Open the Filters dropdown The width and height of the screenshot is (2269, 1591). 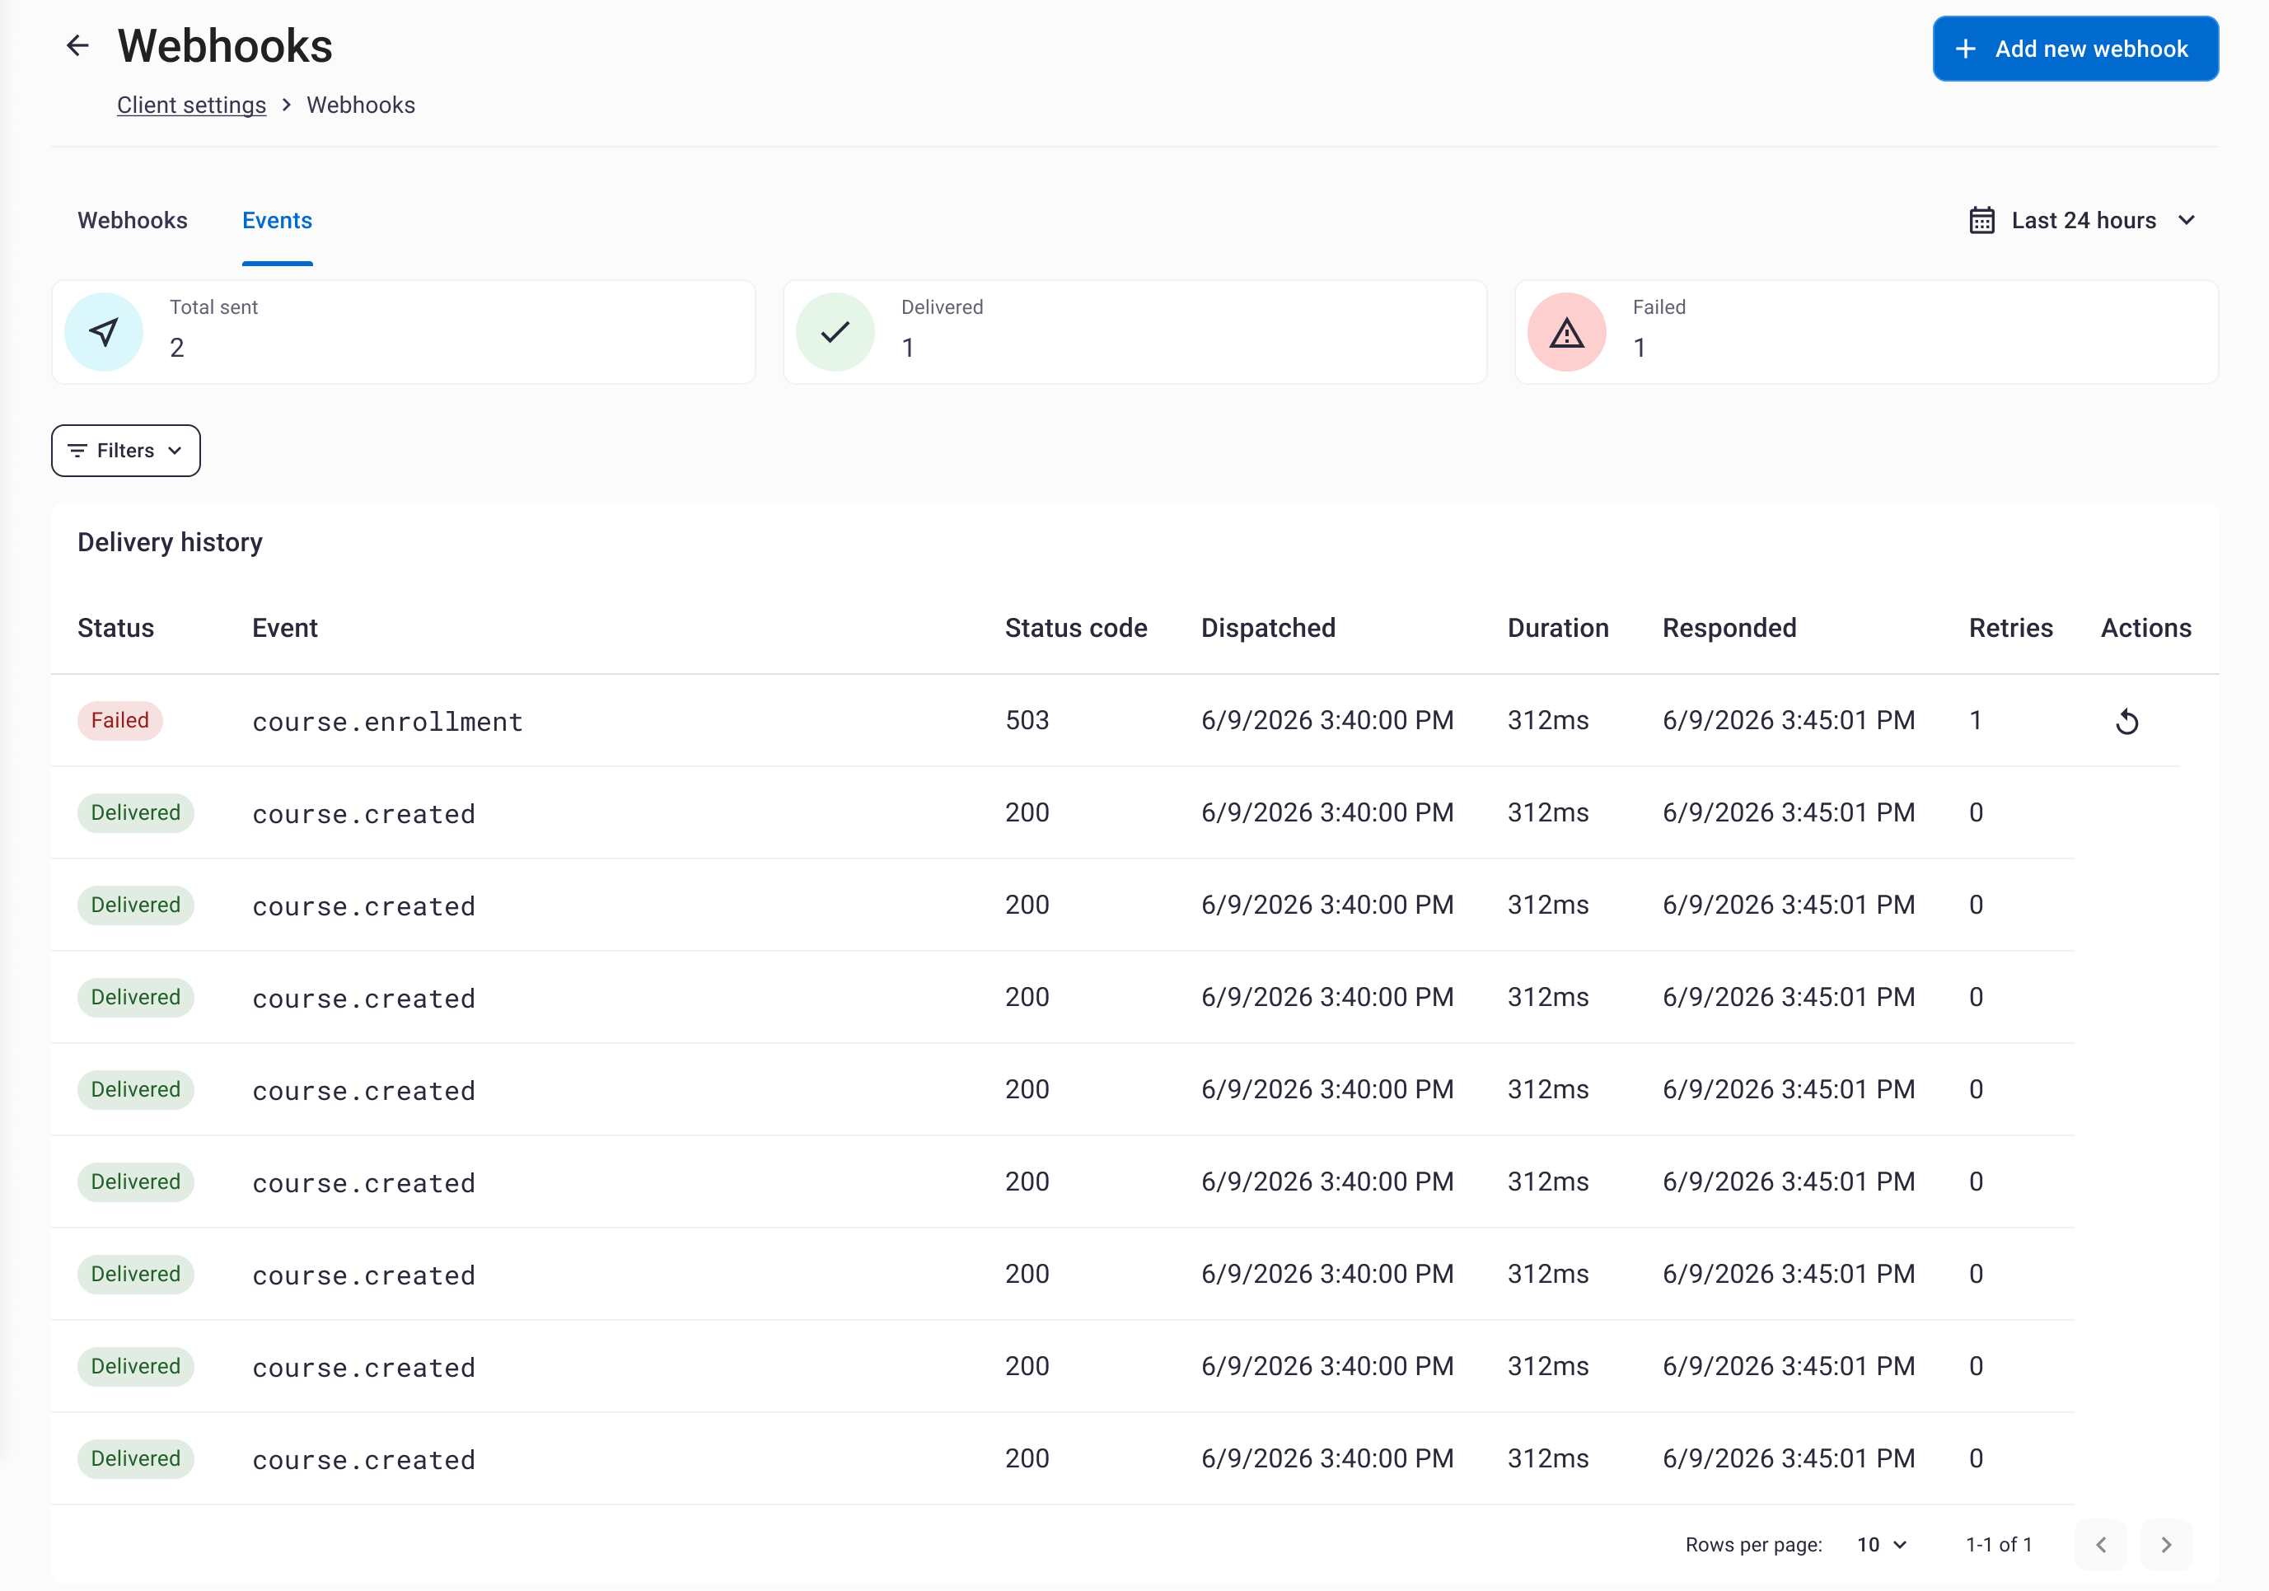tap(125, 451)
